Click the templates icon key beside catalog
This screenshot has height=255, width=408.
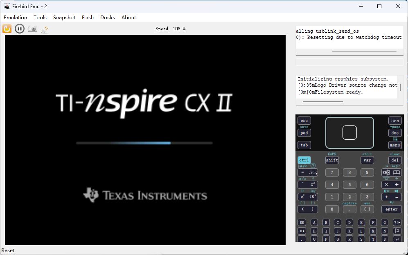(386, 172)
